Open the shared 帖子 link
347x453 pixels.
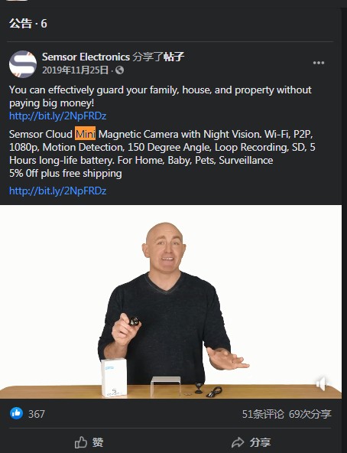[x=173, y=57]
